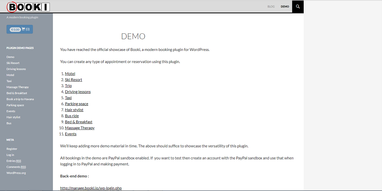
Task: Click the 'Back-end demo :' label
Action: (x=74, y=176)
